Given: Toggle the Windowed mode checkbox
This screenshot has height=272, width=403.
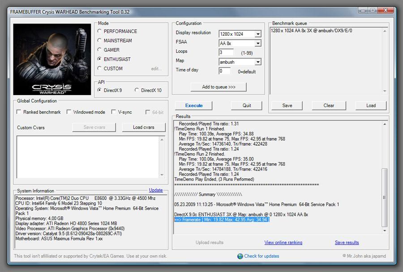Looking at the screenshot, I should 69,112.
